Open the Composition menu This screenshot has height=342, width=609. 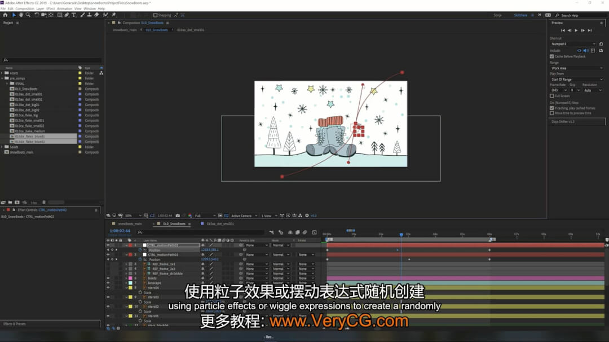pos(25,8)
